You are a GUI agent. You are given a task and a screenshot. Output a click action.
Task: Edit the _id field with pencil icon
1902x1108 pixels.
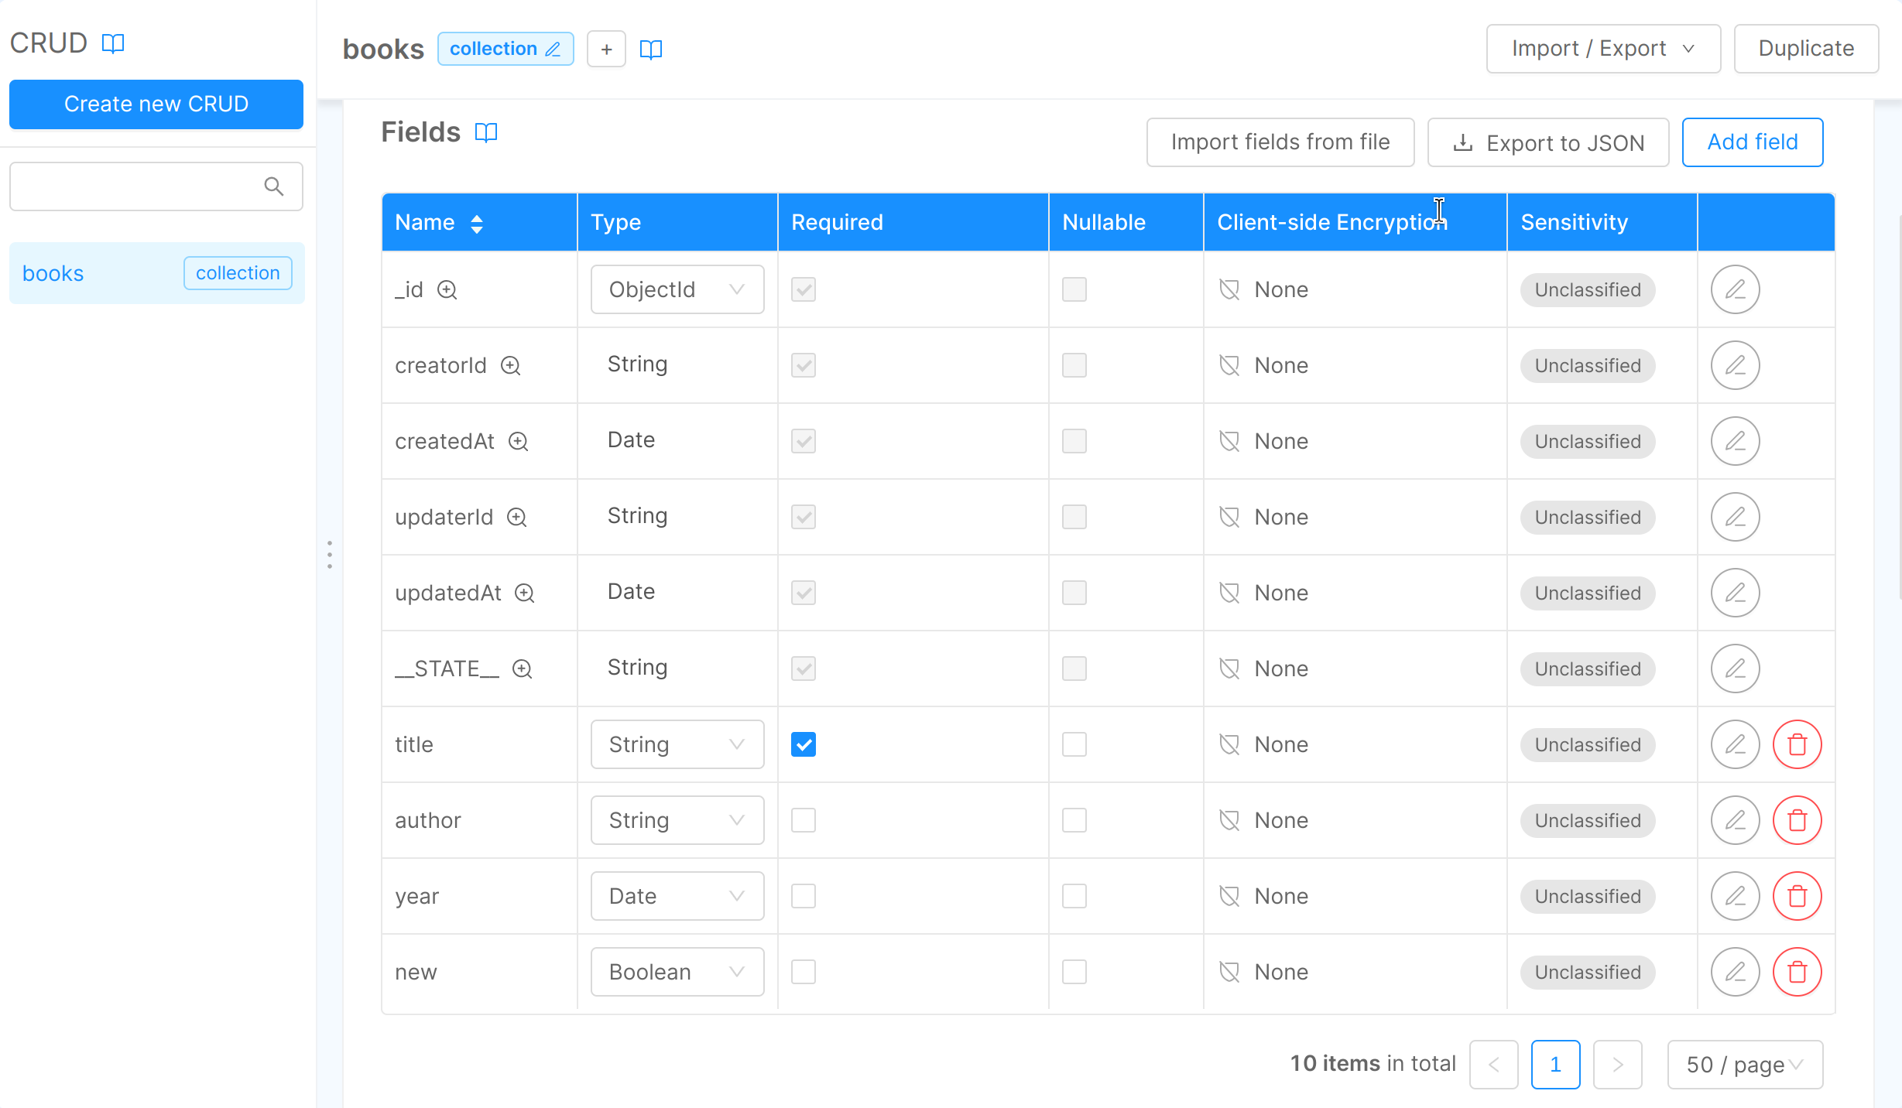click(x=1735, y=289)
